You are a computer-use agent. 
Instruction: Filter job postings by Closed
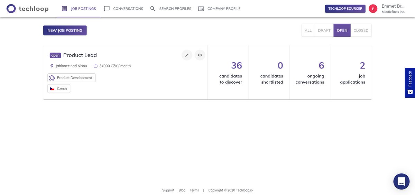361,30
